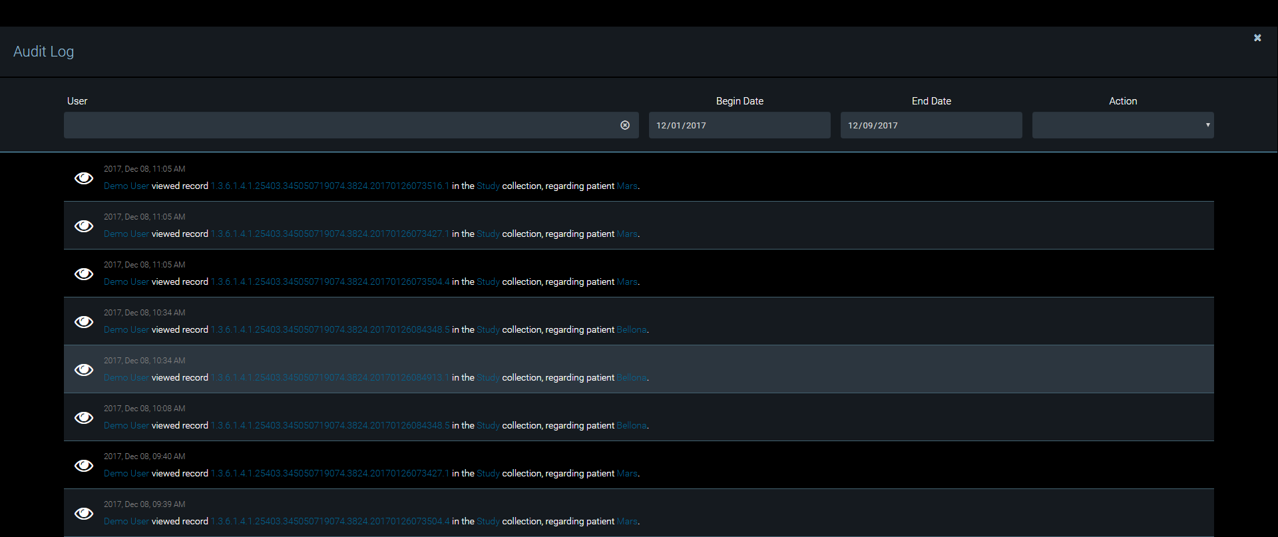Image resolution: width=1278 pixels, height=537 pixels.
Task: Open record link ending 084913.1
Action: (x=330, y=378)
